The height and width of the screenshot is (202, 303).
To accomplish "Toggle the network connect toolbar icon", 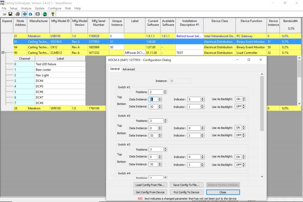I will pos(25,14).
